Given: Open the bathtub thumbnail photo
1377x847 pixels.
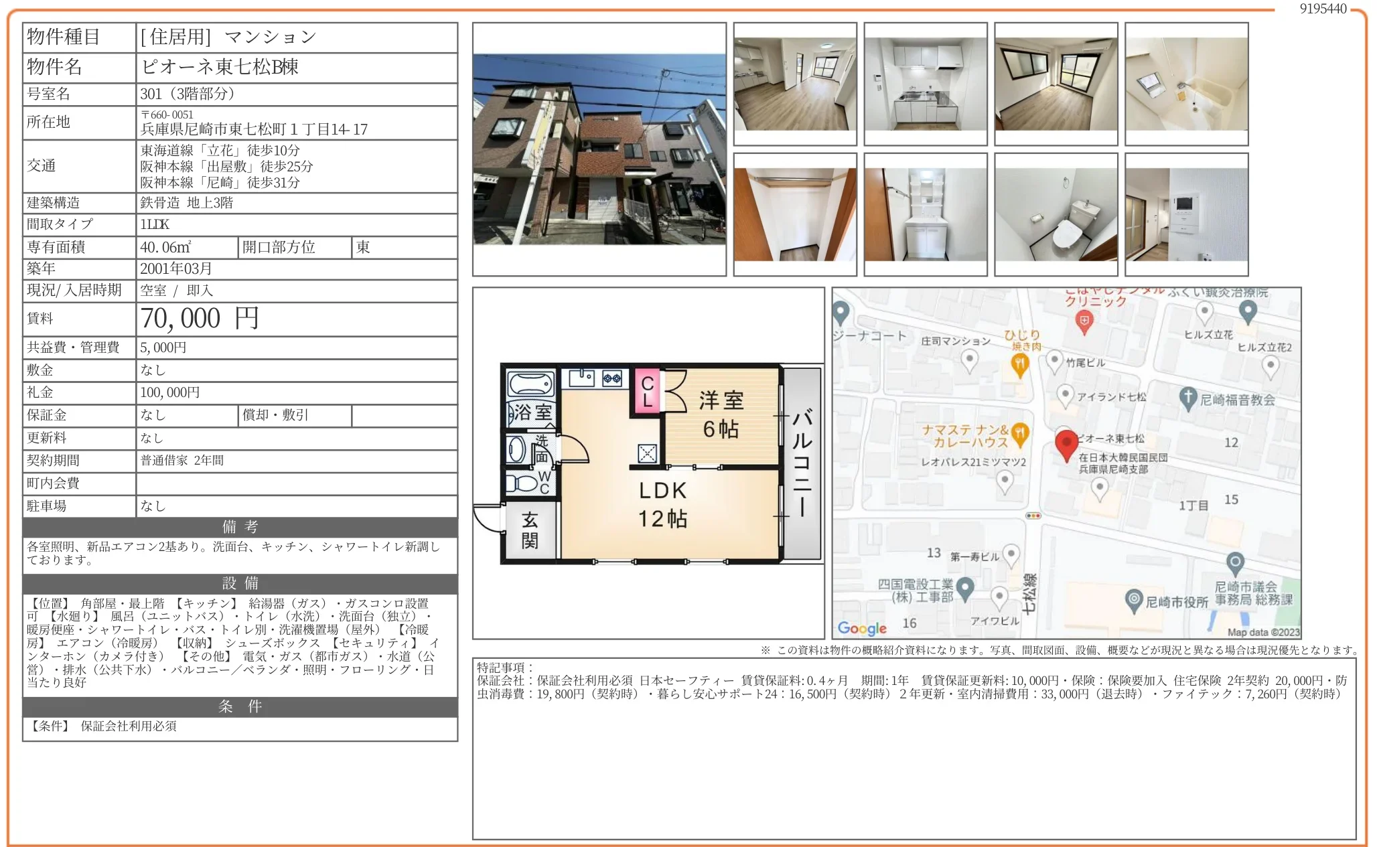Looking at the screenshot, I should tap(1187, 84).
